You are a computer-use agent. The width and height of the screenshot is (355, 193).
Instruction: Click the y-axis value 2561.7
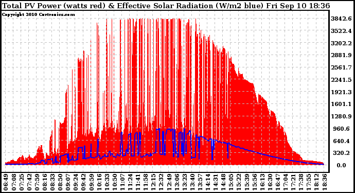point(341,67)
